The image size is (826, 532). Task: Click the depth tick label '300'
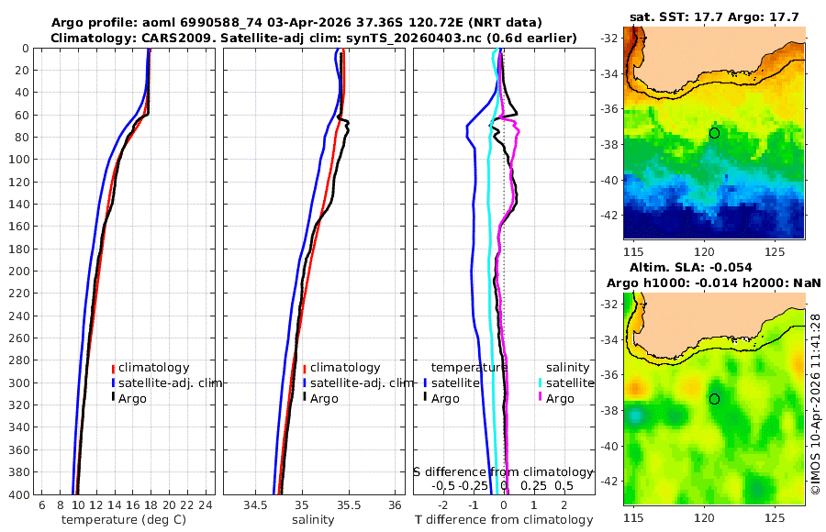coord(19,382)
